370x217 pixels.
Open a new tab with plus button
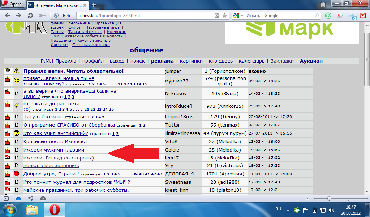coord(94,5)
